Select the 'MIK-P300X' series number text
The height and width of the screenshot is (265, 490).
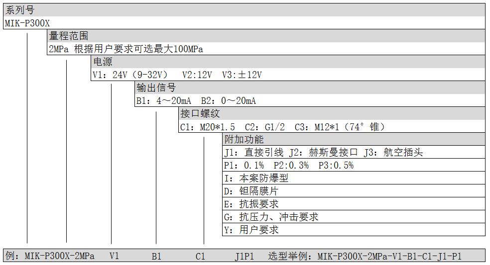27,23
